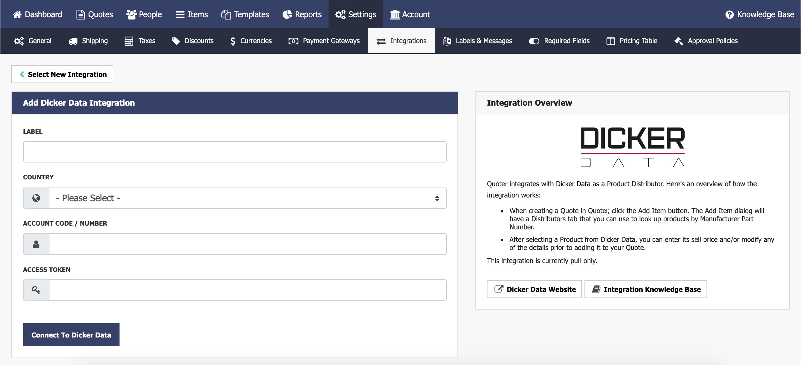Click the Shipping truck icon
The width and height of the screenshot is (801, 365).
tap(73, 41)
